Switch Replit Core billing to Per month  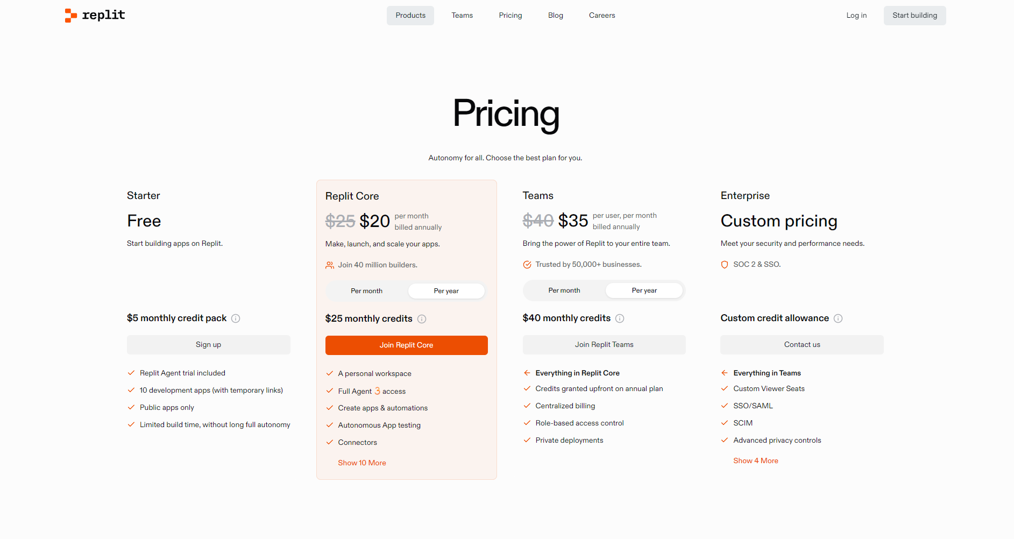tap(366, 291)
